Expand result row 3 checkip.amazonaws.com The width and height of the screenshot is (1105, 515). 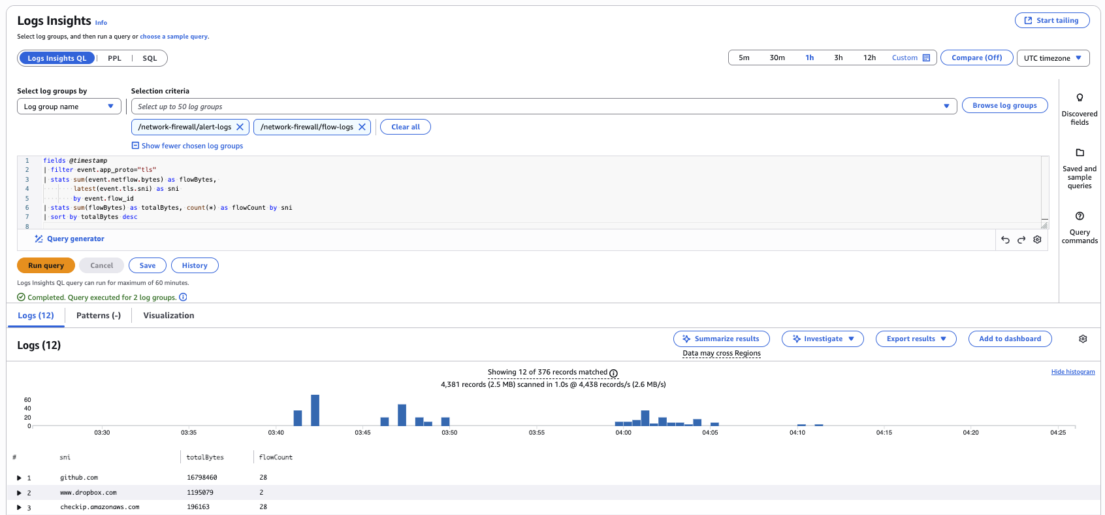[x=19, y=507]
